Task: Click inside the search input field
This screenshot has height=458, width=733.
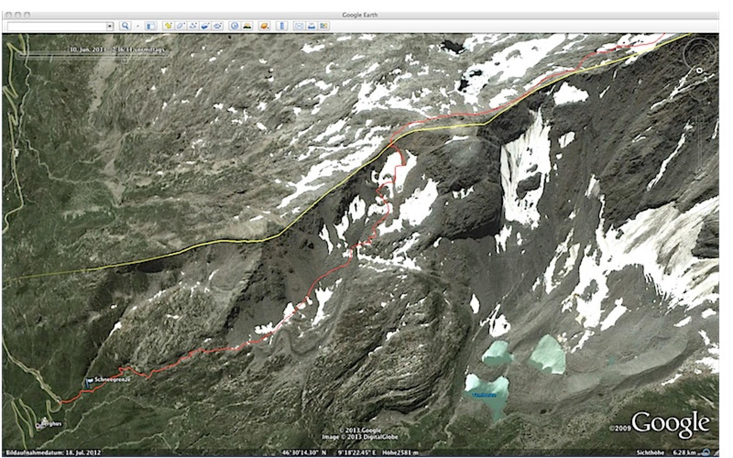Action: 57,26
